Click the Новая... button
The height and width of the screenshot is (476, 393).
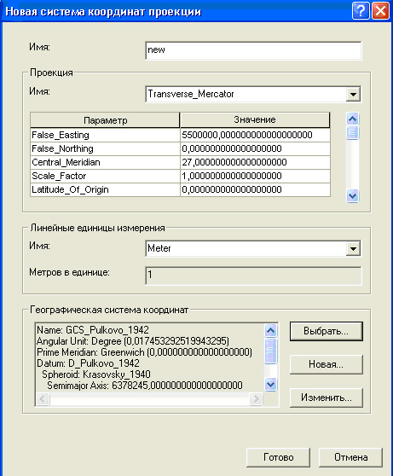[x=327, y=364]
